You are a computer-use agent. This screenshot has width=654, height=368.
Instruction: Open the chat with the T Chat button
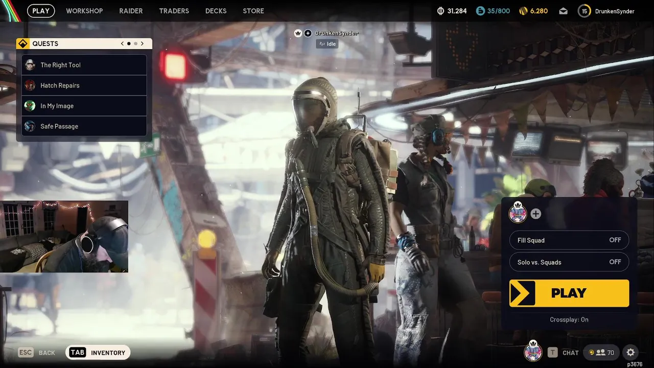(563, 353)
